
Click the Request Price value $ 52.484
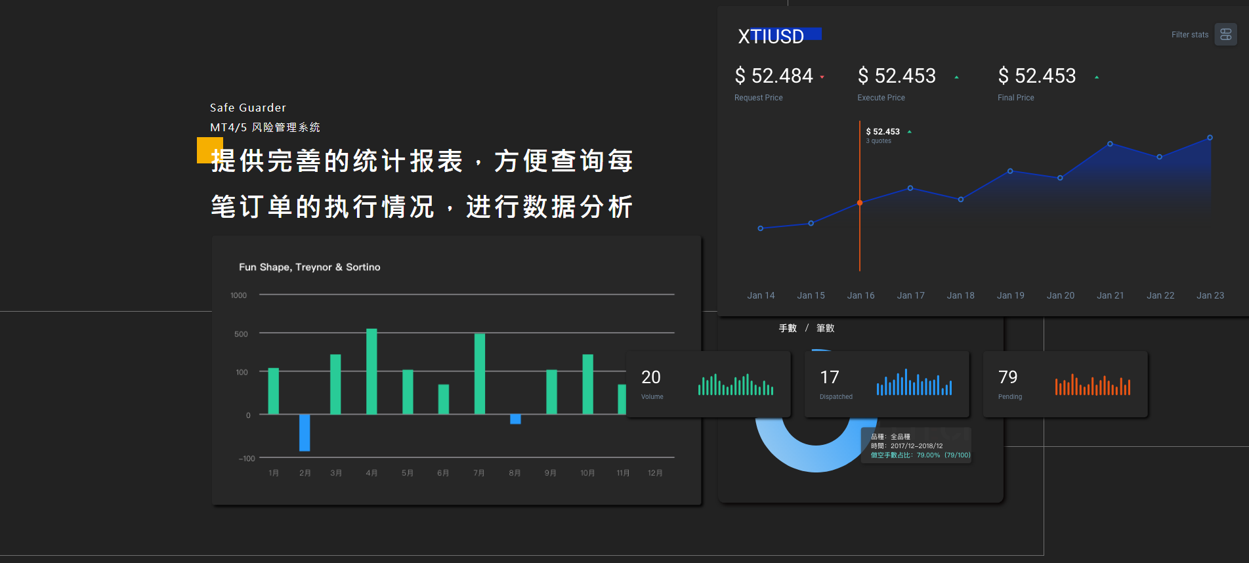pyautogui.click(x=774, y=76)
